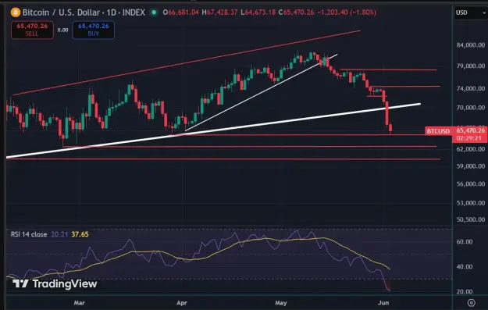488x310 pixels.
Task: Click the May label on time axis
Action: (x=281, y=302)
